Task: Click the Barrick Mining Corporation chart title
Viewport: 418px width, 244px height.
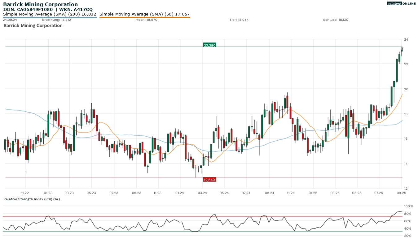Action: (x=40, y=4)
